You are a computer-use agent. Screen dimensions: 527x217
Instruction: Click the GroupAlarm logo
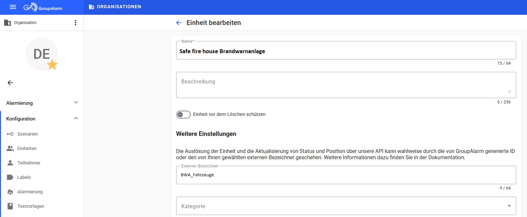43,7
